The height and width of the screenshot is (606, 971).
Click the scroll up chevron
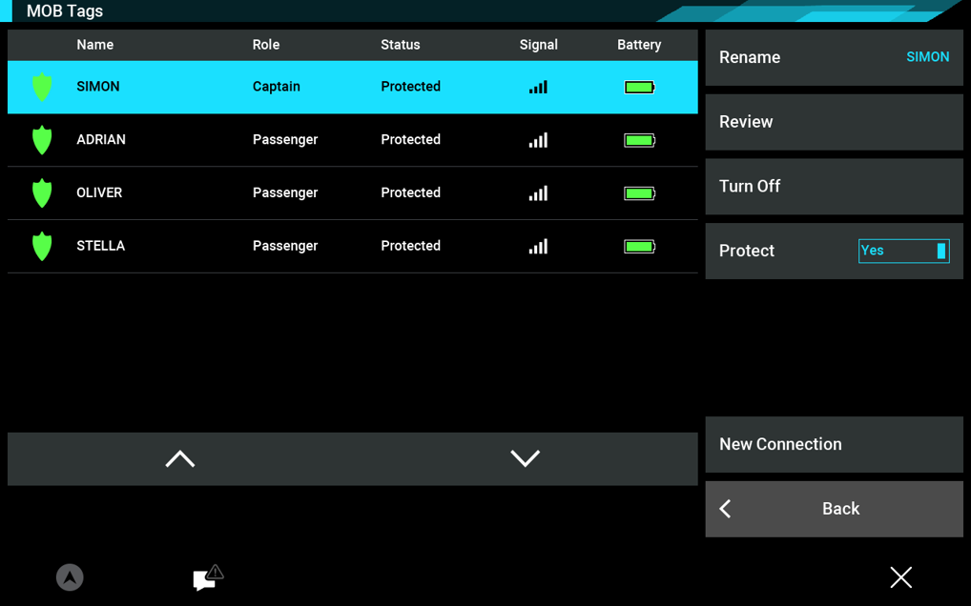click(x=179, y=458)
